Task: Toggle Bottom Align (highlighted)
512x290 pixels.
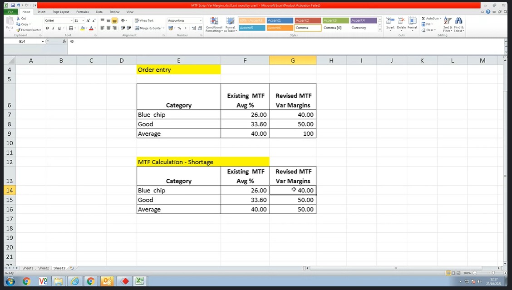Action: click(114, 20)
